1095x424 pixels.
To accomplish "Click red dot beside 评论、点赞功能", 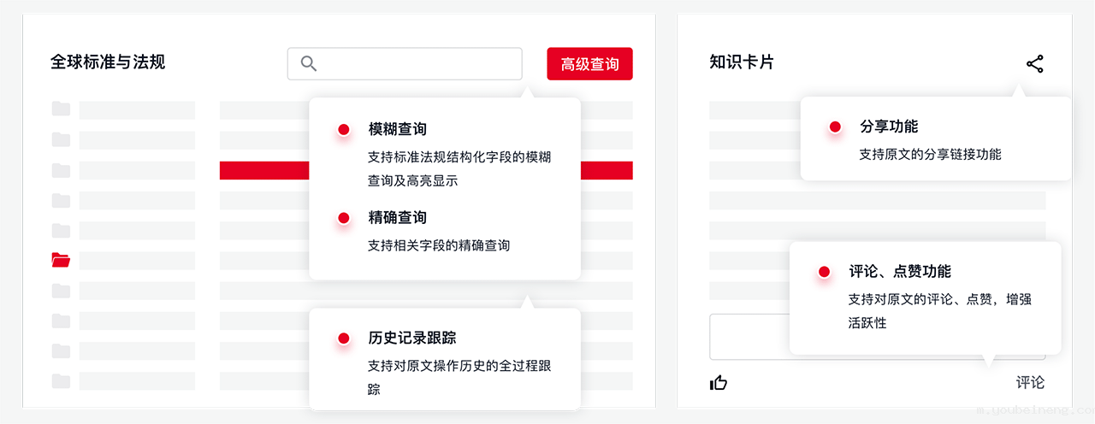I will pyautogui.click(x=824, y=273).
